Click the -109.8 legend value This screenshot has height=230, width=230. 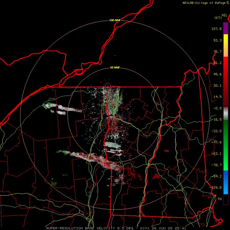(x=216, y=188)
